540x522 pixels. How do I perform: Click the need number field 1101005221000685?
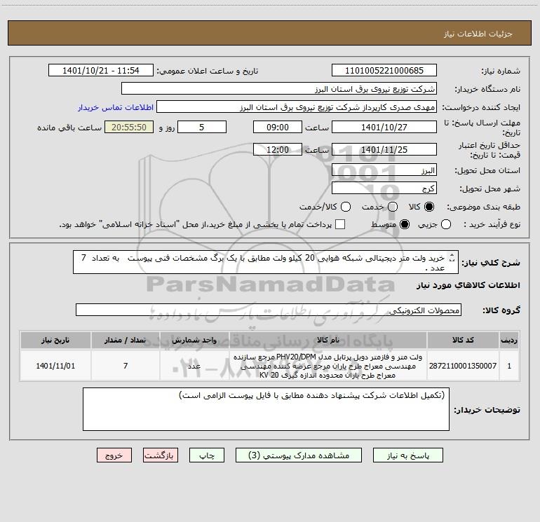coord(384,70)
